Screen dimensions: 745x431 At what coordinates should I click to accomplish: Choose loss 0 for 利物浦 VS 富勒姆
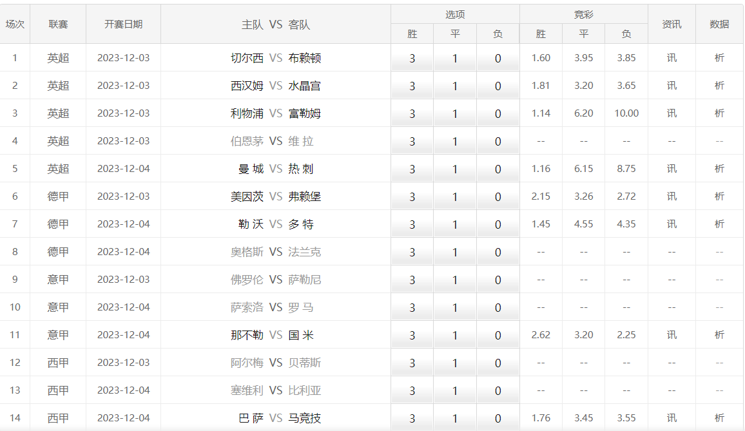coord(498,113)
